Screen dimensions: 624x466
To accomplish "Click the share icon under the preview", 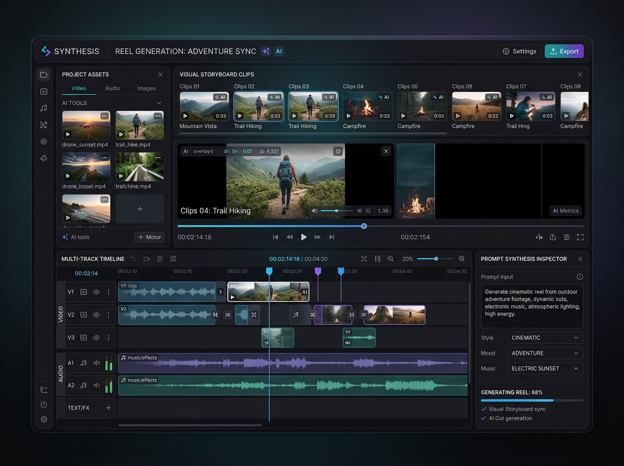I will pyautogui.click(x=553, y=237).
